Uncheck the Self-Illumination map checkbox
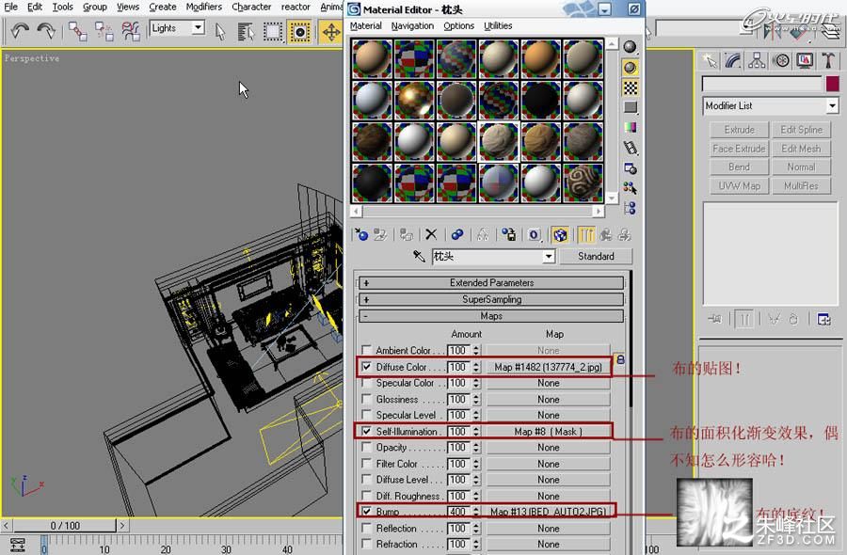 367,431
